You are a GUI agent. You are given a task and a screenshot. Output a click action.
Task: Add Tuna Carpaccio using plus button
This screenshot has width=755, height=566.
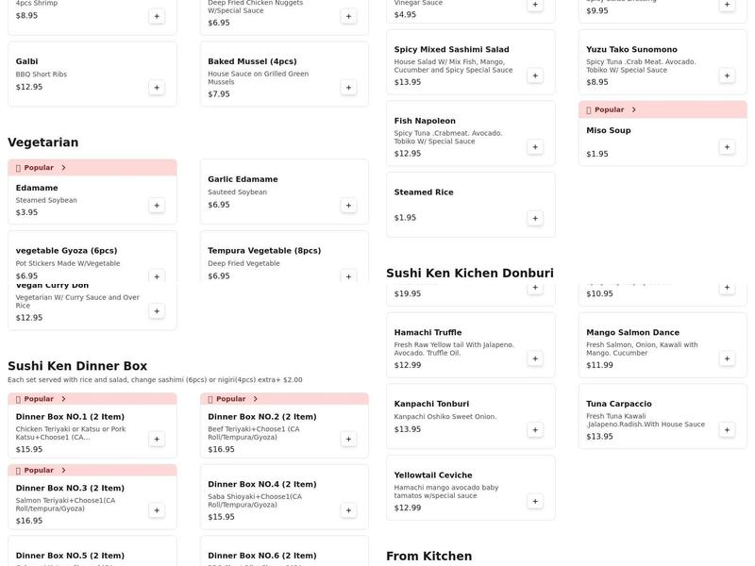(726, 428)
